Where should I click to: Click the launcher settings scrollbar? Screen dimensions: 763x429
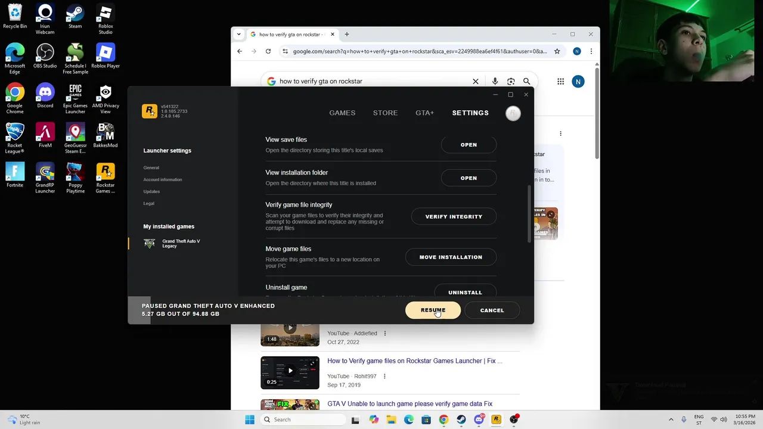click(x=529, y=214)
